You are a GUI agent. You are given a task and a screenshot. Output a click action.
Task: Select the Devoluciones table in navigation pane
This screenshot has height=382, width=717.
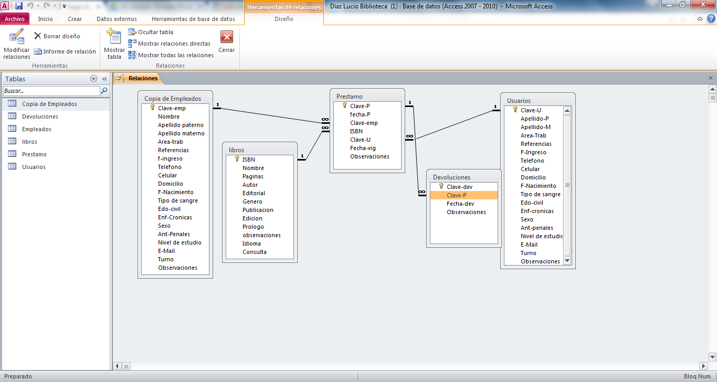pos(40,116)
